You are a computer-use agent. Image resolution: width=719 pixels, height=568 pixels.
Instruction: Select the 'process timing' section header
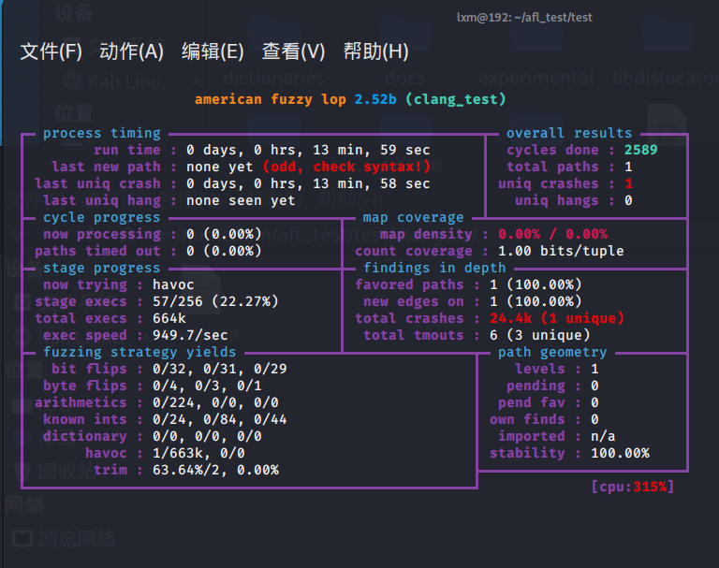(x=101, y=133)
